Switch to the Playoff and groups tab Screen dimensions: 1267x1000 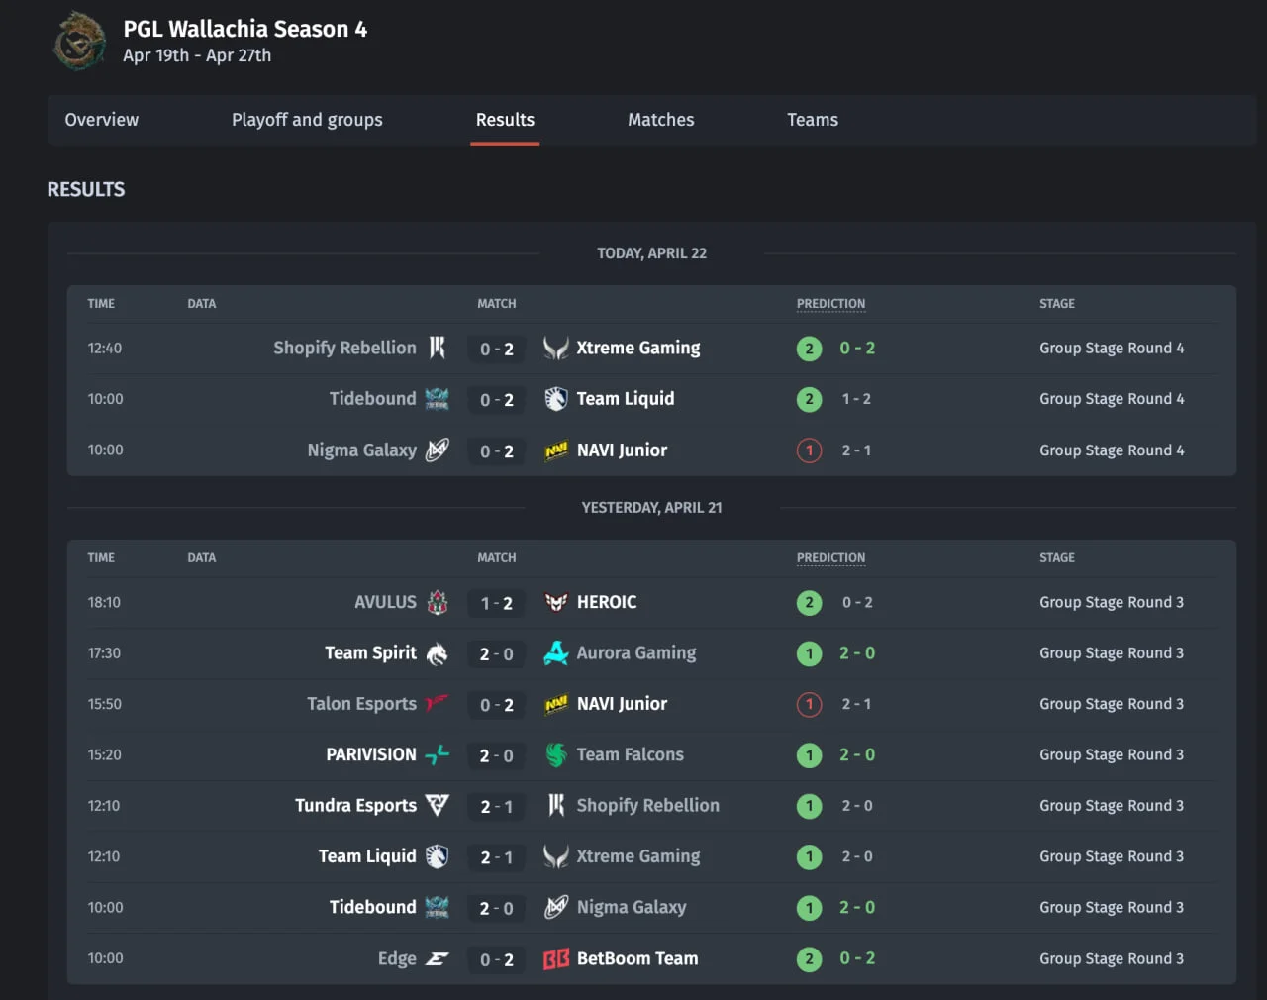click(x=307, y=120)
